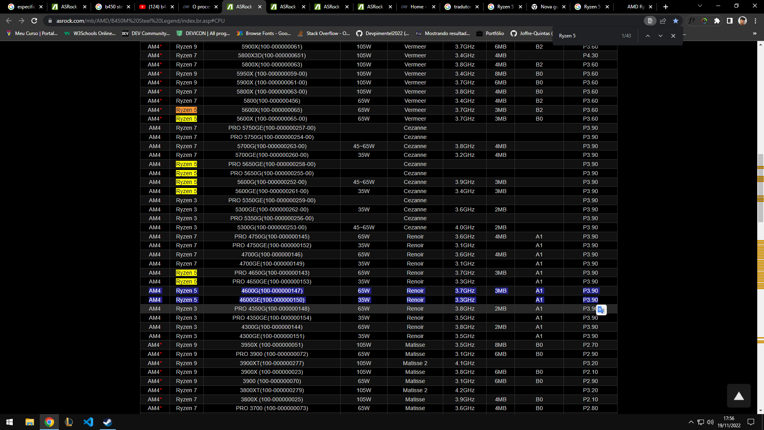Click the find bar search field
This screenshot has width=764, height=430.
(587, 36)
